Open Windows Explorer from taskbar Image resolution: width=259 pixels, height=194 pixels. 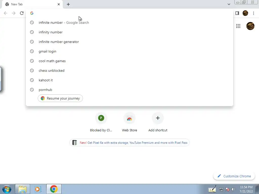[23, 189]
